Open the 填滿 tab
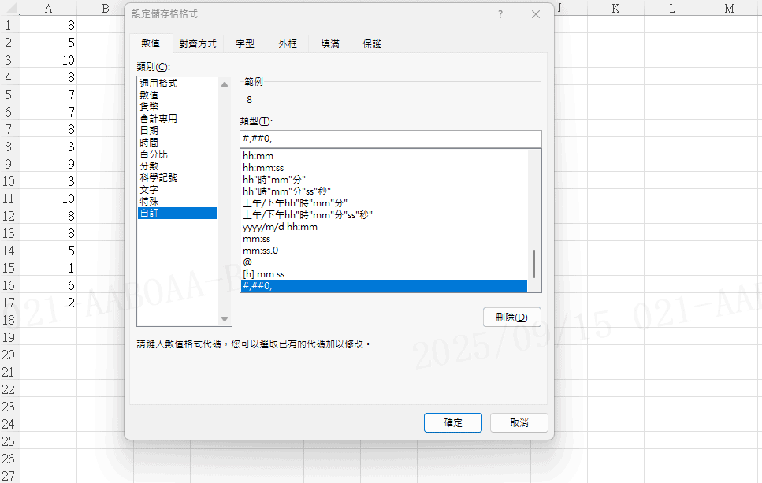The width and height of the screenshot is (762, 483). coord(330,44)
